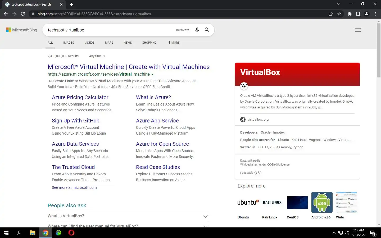Viewport: 381px width, 238px height.
Task: Open Windows taskbar search
Action: tap(19, 233)
